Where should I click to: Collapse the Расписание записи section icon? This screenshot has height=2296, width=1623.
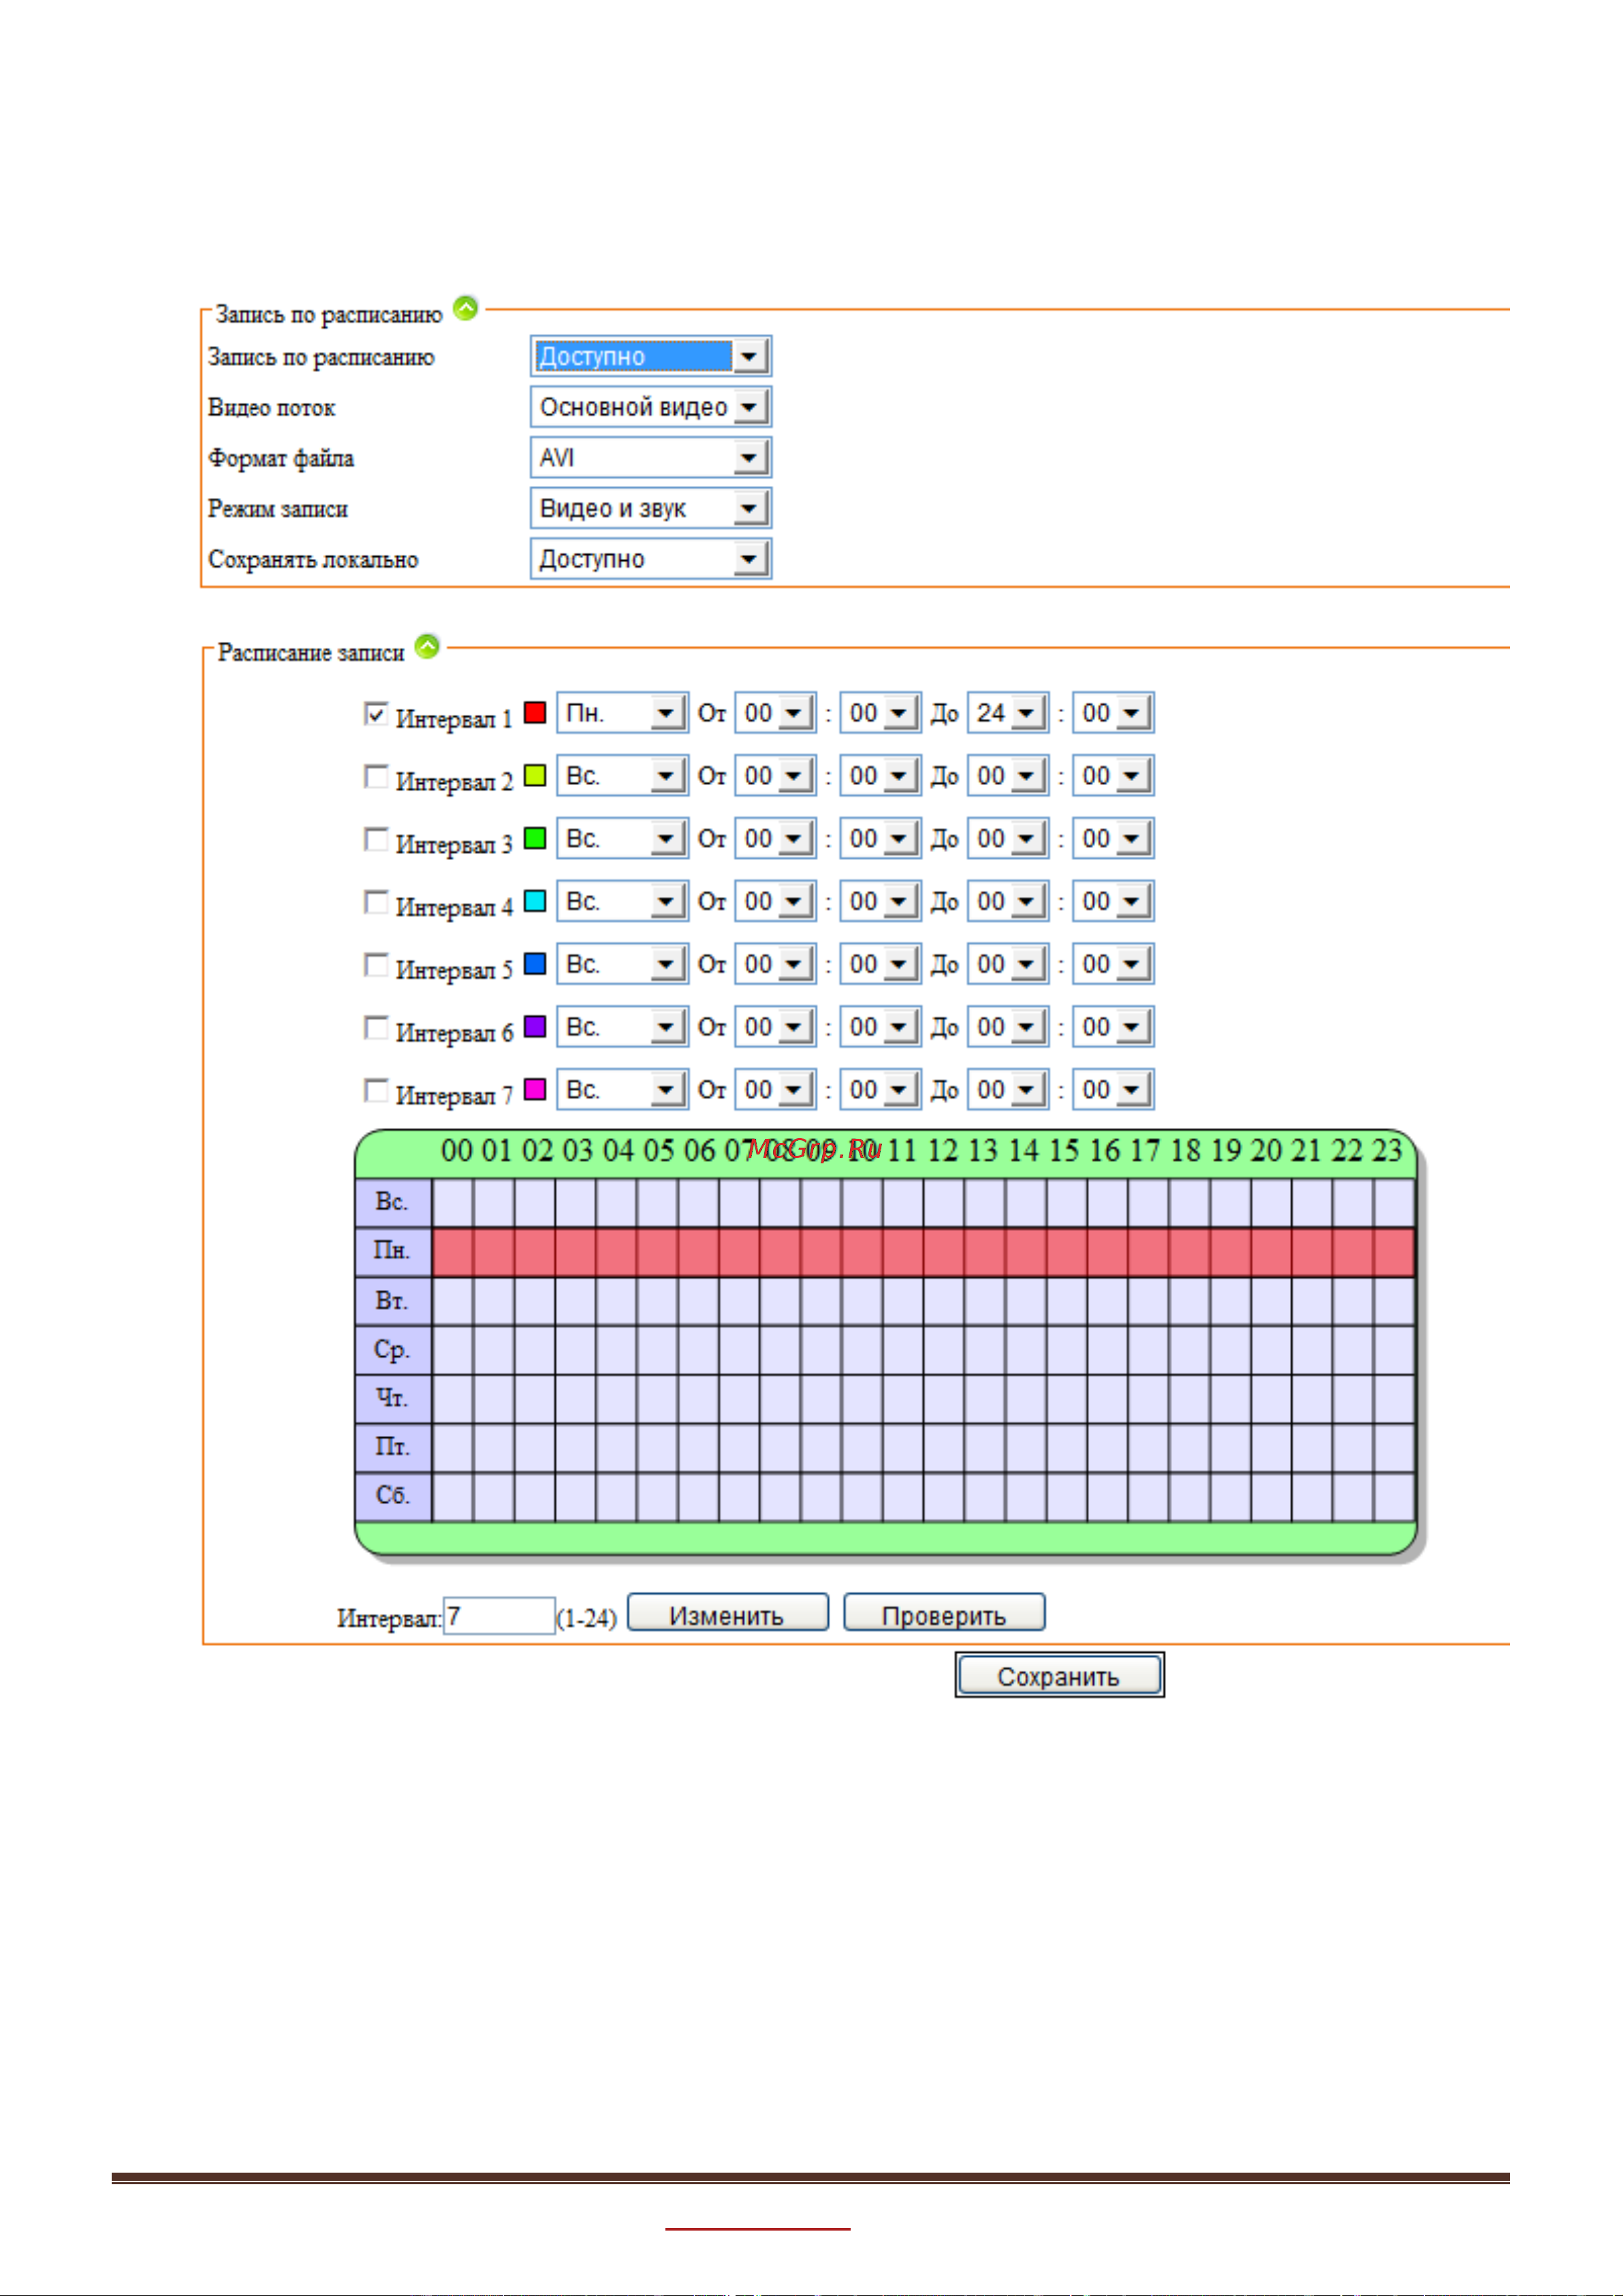(428, 646)
